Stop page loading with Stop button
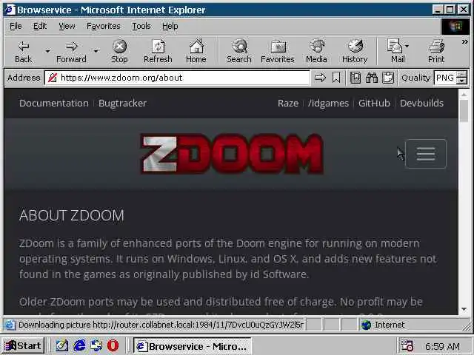This screenshot has height=355, width=474. (x=119, y=52)
